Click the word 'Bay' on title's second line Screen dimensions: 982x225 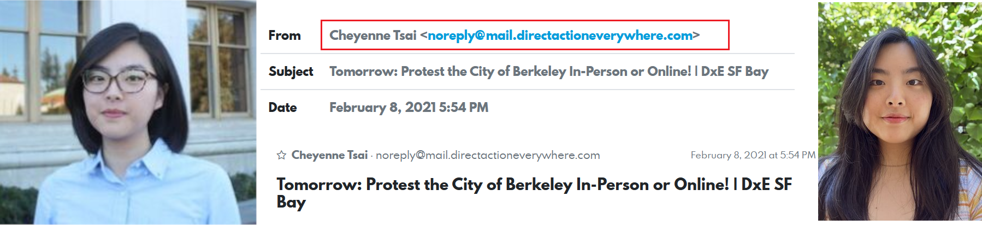[x=291, y=202]
